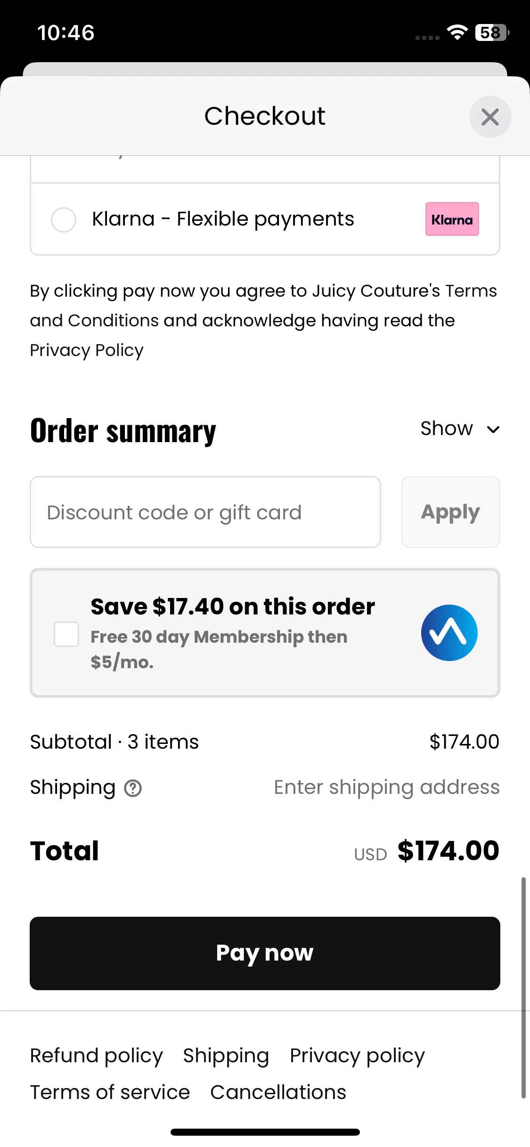Click the vertical scrollbar on right edge
Screen dimensions: 530x1147
(523, 988)
